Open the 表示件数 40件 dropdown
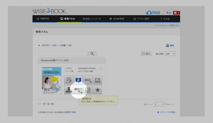The image size is (213, 123). pos(170,54)
